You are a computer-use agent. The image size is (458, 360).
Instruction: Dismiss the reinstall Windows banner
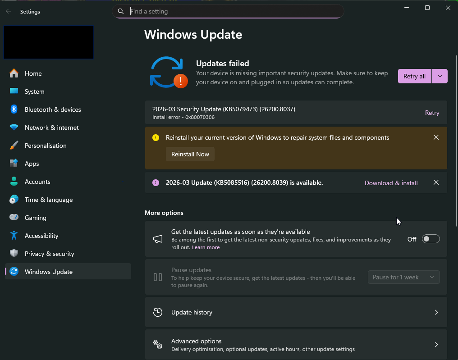click(x=436, y=137)
